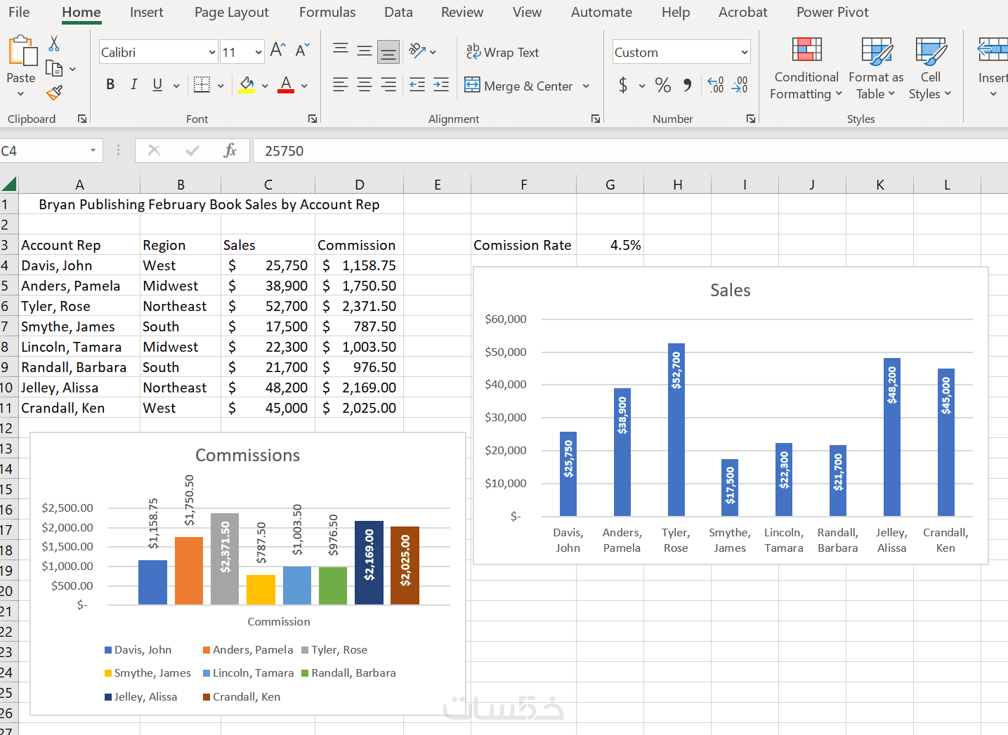Screen dimensions: 1008x735
Task: Expand the Underline style arrow
Action: click(176, 86)
